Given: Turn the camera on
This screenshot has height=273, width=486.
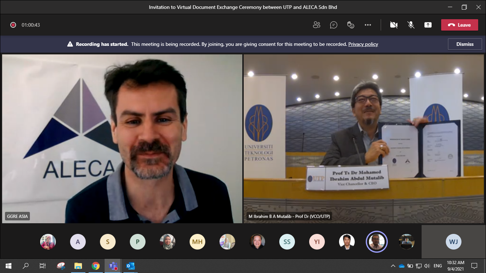Looking at the screenshot, I should pos(393,25).
